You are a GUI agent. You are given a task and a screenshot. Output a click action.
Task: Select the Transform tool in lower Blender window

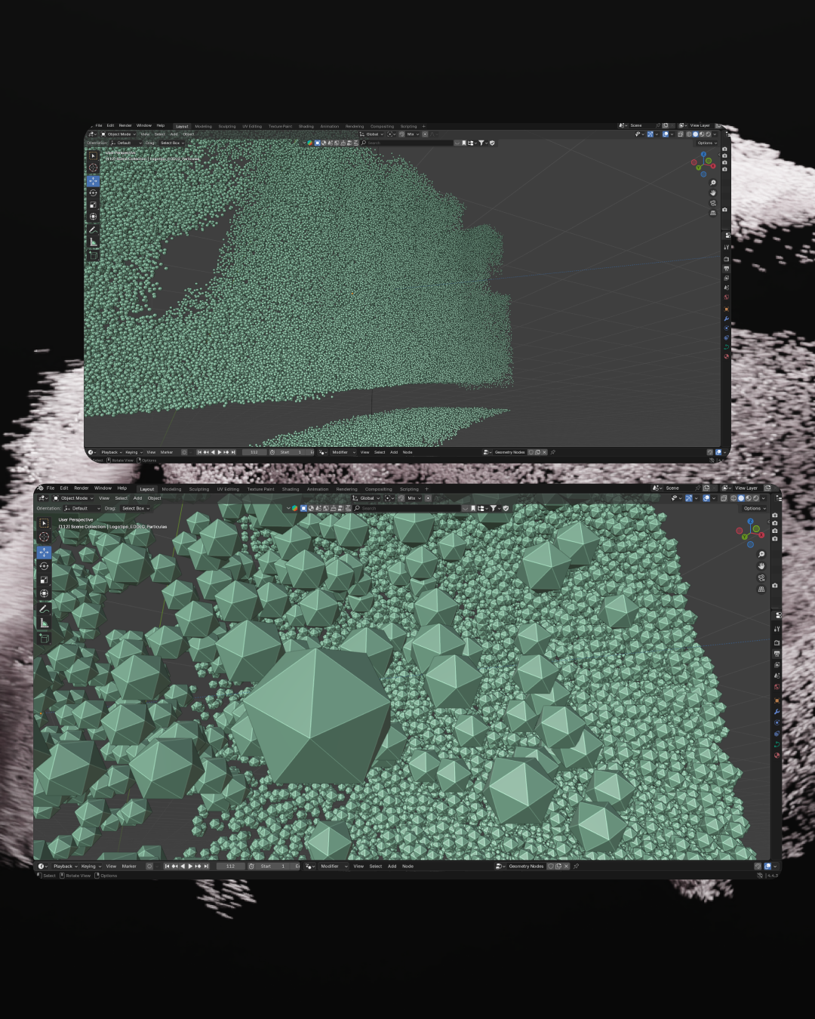[x=44, y=594]
